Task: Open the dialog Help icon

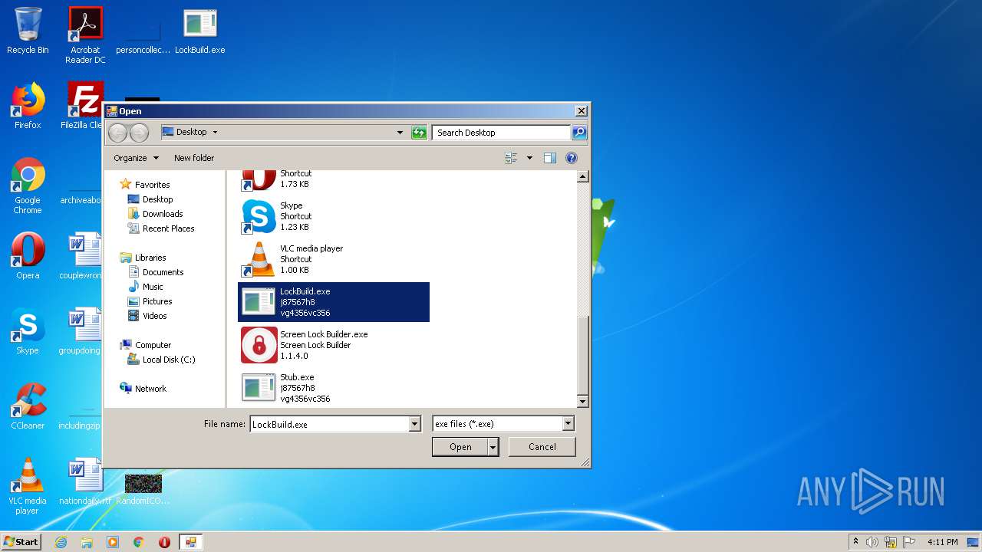Action: tap(571, 158)
